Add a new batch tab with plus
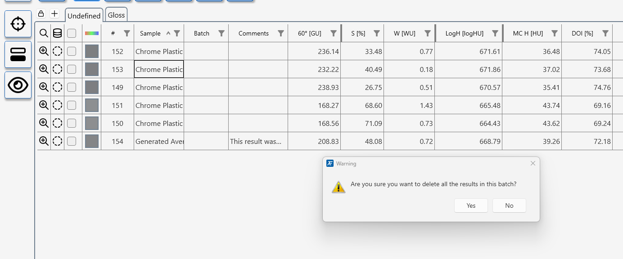Image resolution: width=623 pixels, height=259 pixels. [x=54, y=13]
